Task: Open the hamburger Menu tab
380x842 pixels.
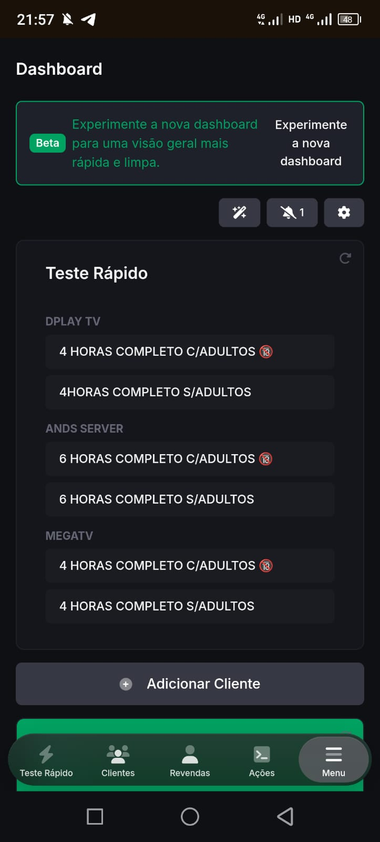Action: click(334, 760)
